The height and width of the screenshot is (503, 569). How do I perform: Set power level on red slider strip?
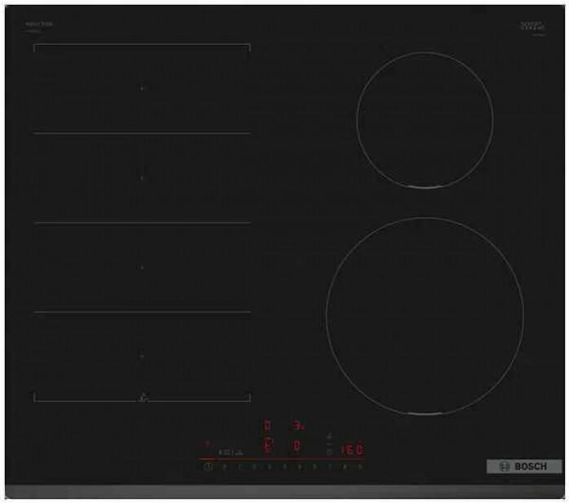[282, 460]
